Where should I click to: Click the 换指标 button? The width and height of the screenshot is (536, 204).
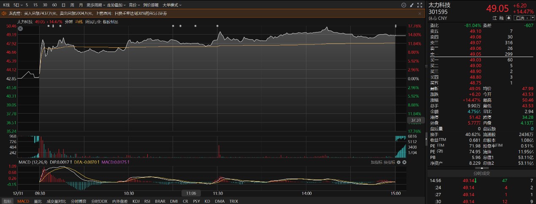(x=389, y=162)
